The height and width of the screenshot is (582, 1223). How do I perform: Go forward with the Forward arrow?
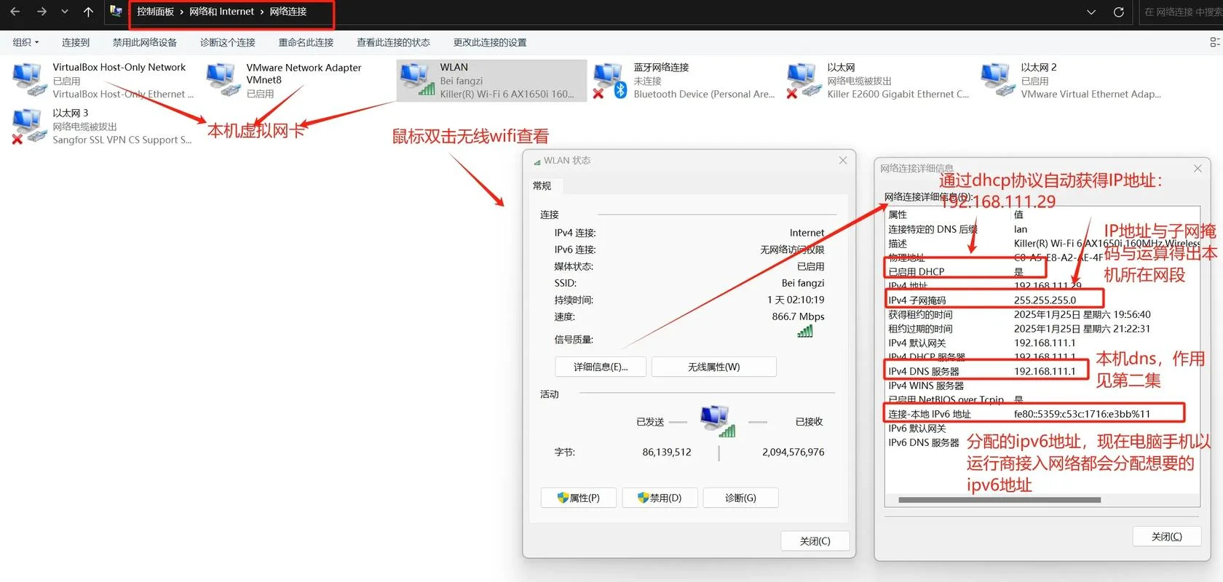(x=41, y=12)
